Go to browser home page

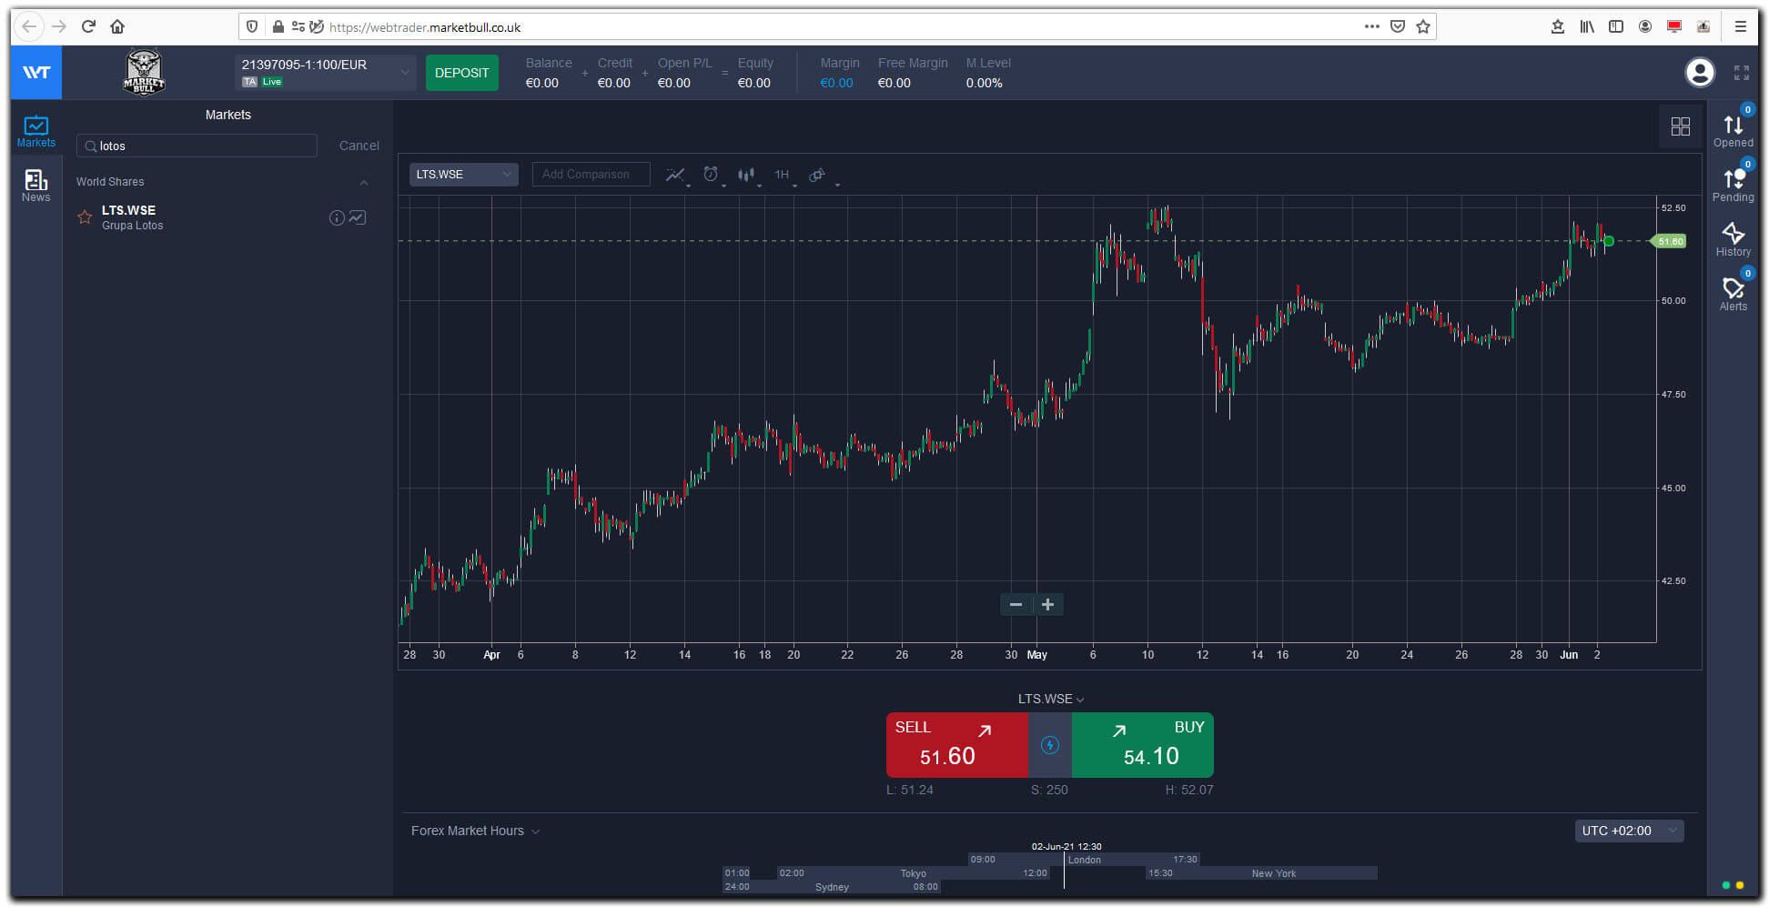coord(117,26)
